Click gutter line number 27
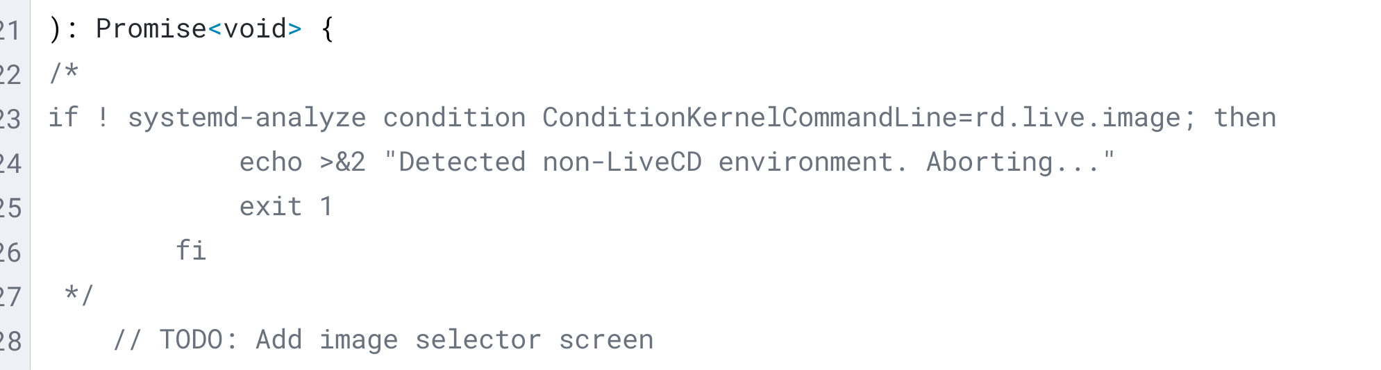Image resolution: width=1381 pixels, height=370 pixels. point(10,296)
